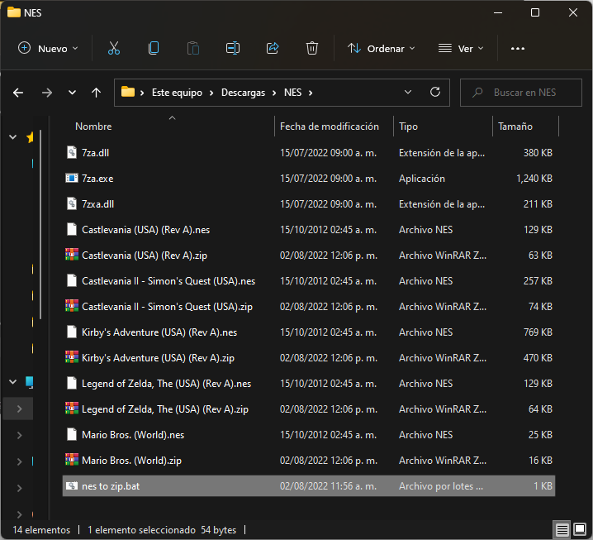The image size is (593, 540).
Task: Click Archivo por lotes type entry
Action: [440, 486]
